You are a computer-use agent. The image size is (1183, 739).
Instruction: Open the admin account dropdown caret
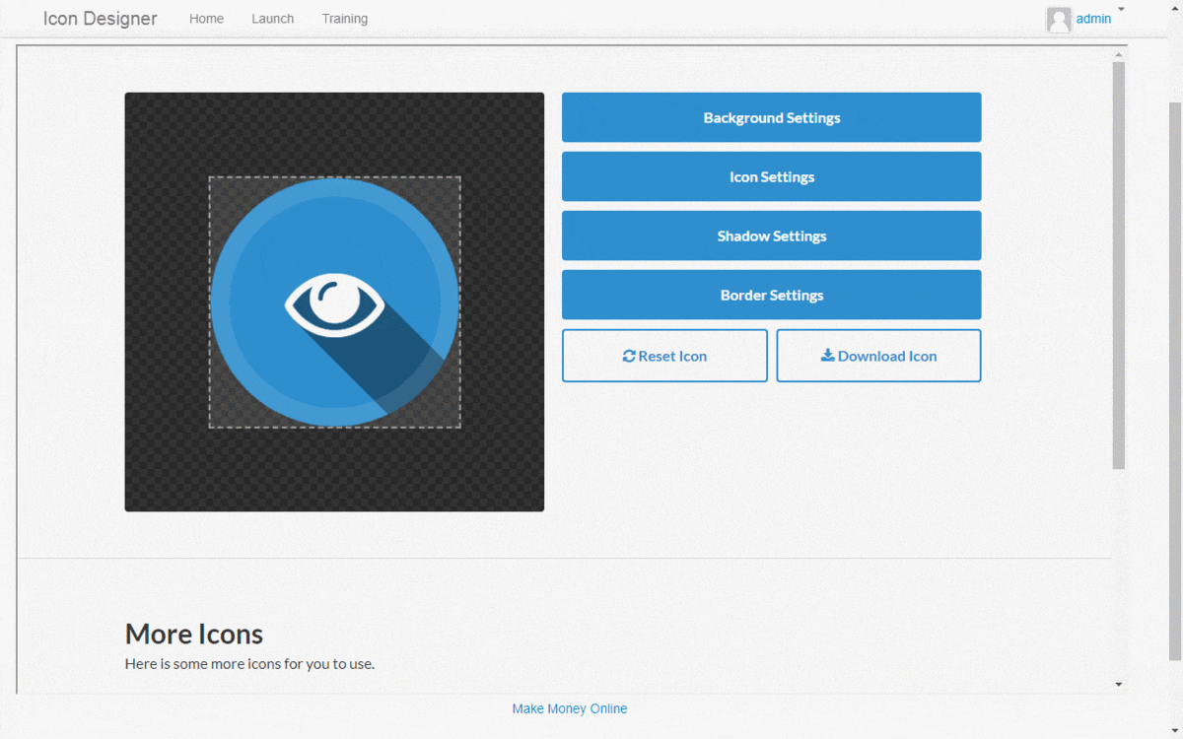coord(1121,9)
